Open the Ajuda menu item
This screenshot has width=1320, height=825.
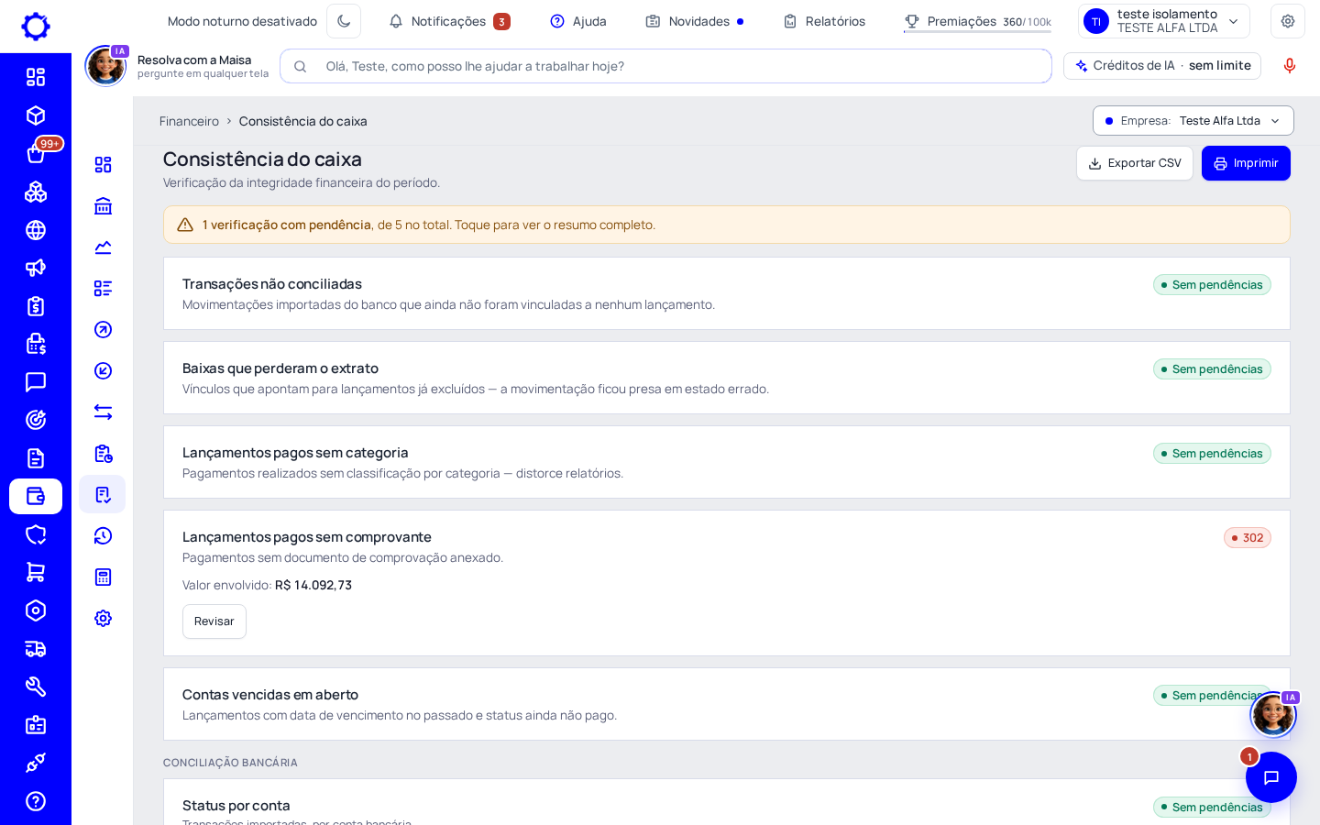pos(578,21)
